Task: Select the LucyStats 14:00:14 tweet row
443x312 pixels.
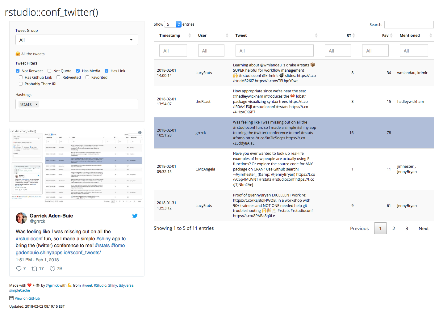Action: point(294,73)
